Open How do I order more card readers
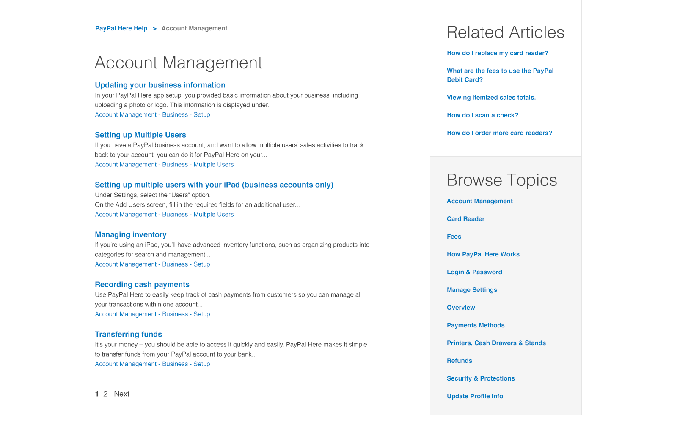Screen dimensions: 677x441 coord(500,133)
